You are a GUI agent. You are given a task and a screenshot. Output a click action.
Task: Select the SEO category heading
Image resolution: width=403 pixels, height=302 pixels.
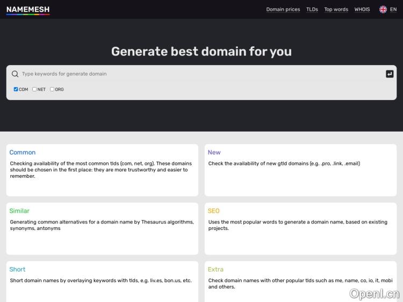(x=213, y=211)
